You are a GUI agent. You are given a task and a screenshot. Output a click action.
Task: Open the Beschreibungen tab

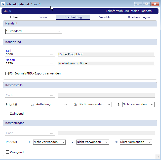coord(139,17)
